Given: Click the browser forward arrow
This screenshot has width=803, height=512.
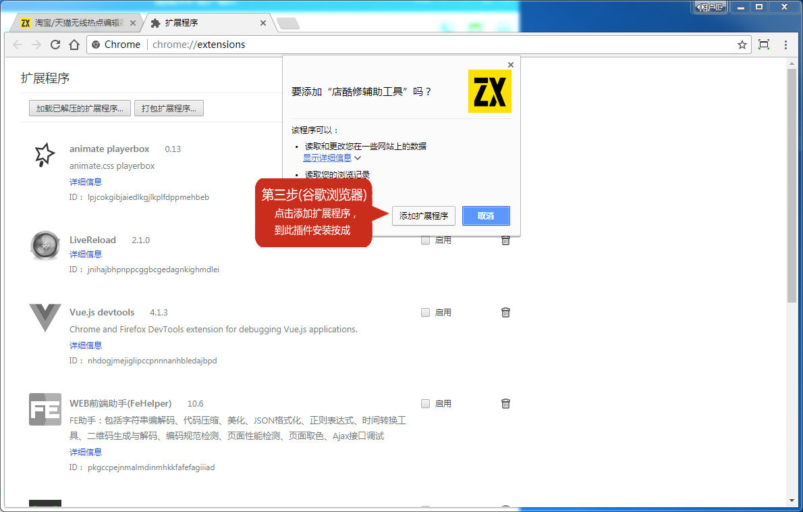Looking at the screenshot, I should pos(36,45).
